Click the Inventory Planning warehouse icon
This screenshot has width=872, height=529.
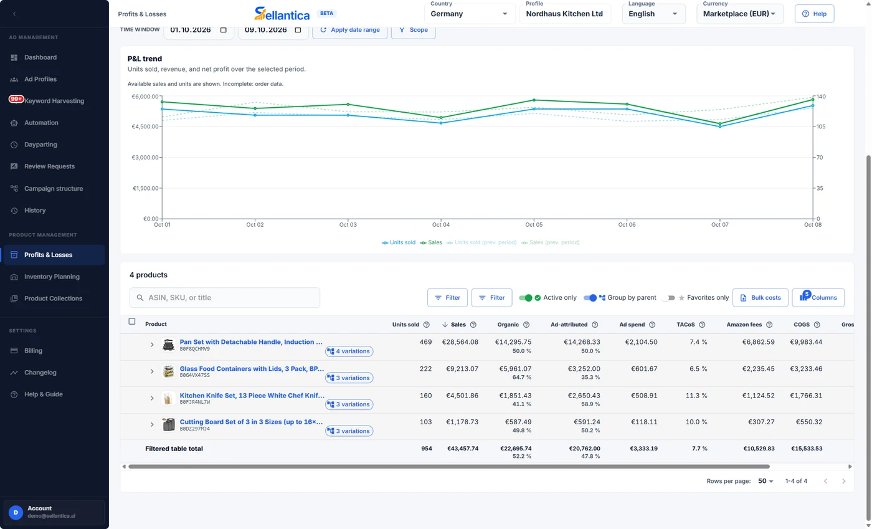(x=14, y=277)
